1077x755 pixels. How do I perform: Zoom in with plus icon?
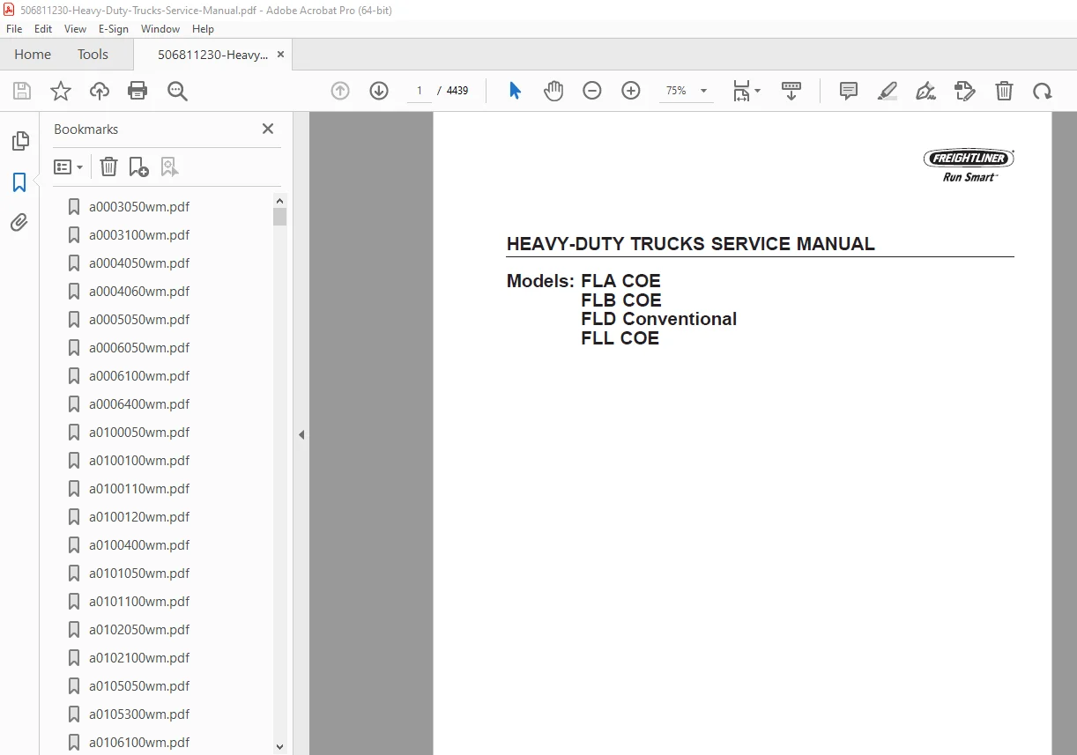(x=631, y=91)
